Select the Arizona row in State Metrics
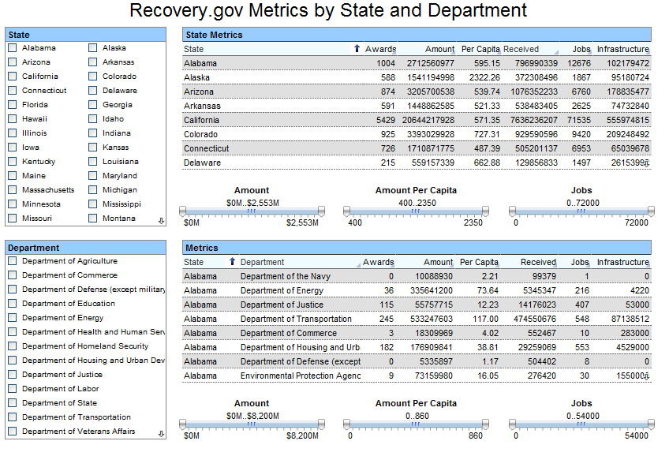This screenshot has height=456, width=669. click(x=417, y=92)
